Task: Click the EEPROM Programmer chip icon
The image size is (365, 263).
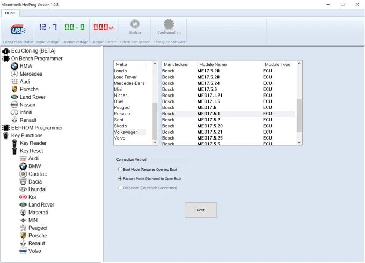Action: [6, 128]
